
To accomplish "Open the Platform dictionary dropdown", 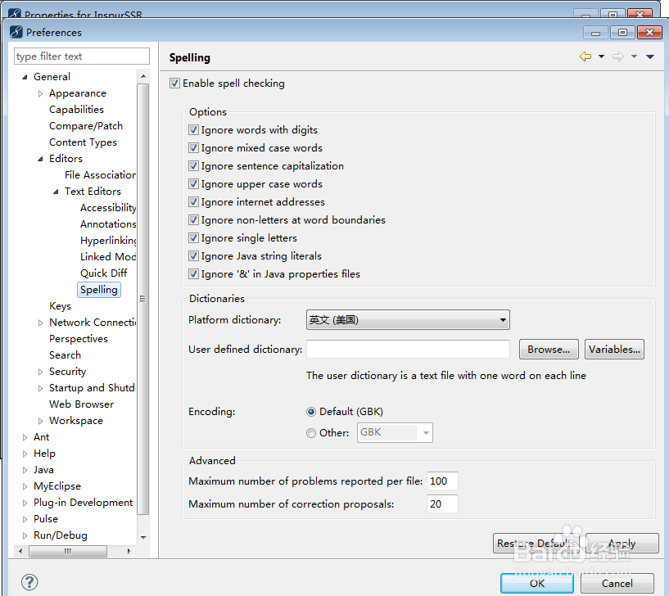I will coord(408,320).
